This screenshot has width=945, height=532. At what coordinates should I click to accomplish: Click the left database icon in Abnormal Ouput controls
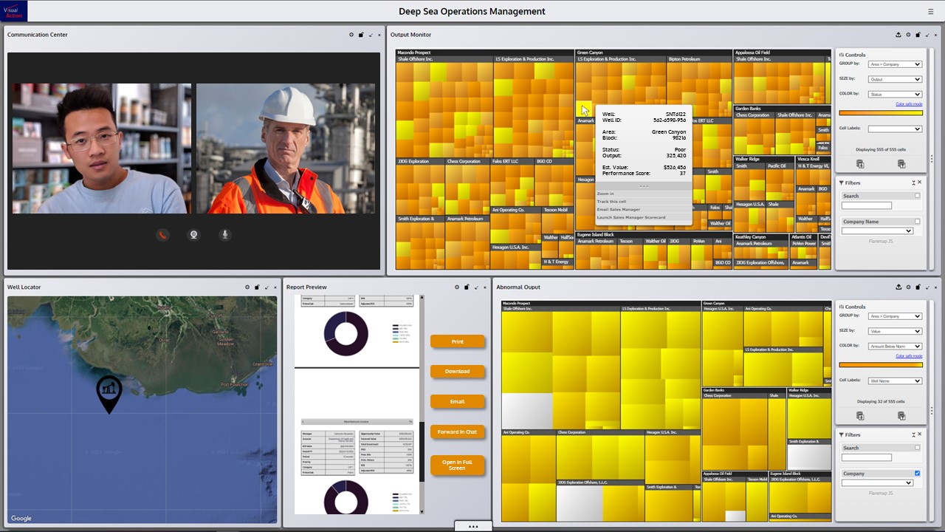(860, 416)
